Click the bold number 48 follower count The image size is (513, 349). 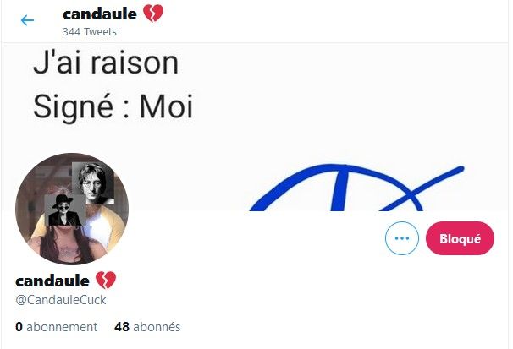pyautogui.click(x=122, y=327)
